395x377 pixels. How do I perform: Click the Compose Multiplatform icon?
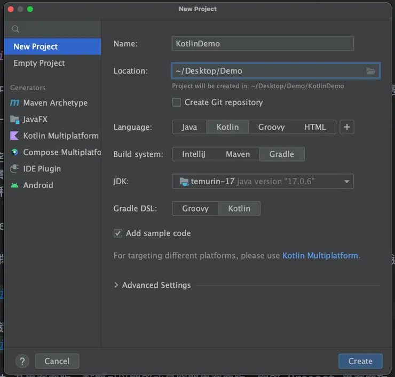click(14, 152)
